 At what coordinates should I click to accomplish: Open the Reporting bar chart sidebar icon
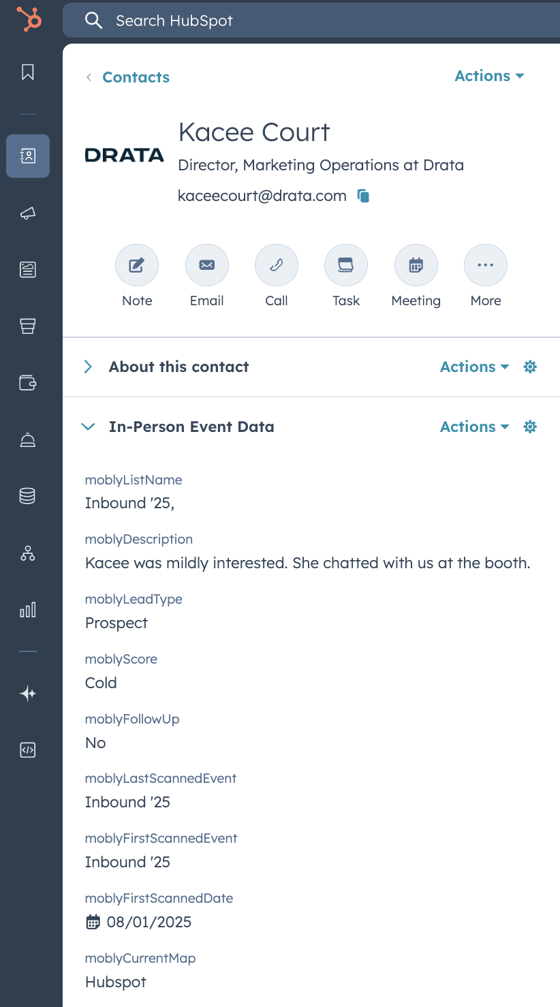click(x=28, y=610)
